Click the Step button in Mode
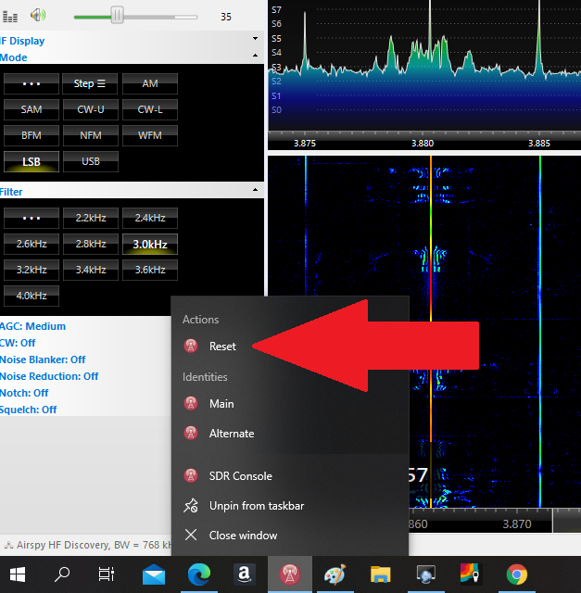Viewport: 581px width, 593px height. tap(90, 83)
